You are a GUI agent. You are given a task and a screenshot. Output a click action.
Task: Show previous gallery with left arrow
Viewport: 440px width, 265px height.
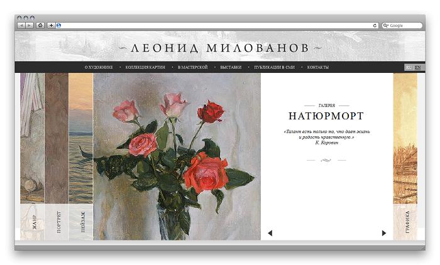pos(270,233)
